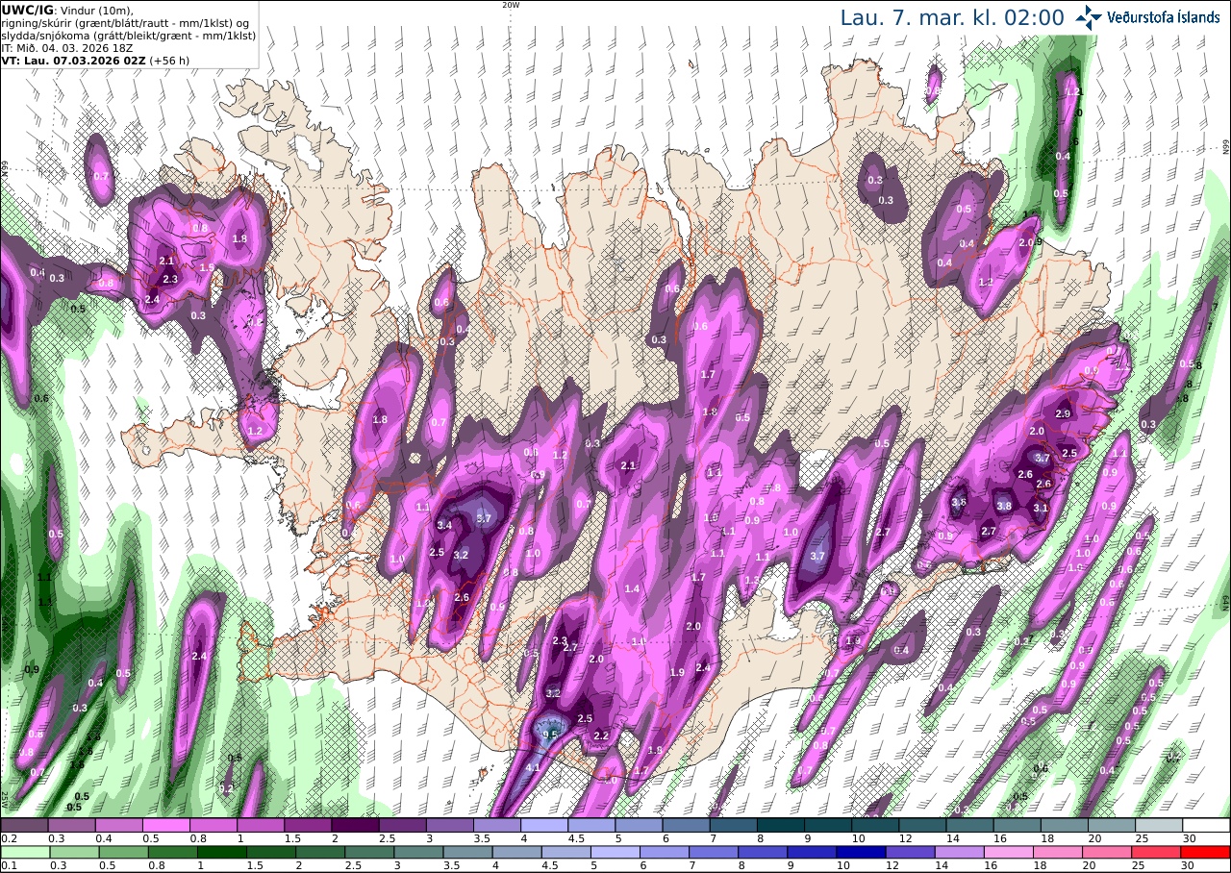Image resolution: width=1231 pixels, height=873 pixels.
Task: Click the '9.5' snowfall value on map
Action: [x=550, y=735]
